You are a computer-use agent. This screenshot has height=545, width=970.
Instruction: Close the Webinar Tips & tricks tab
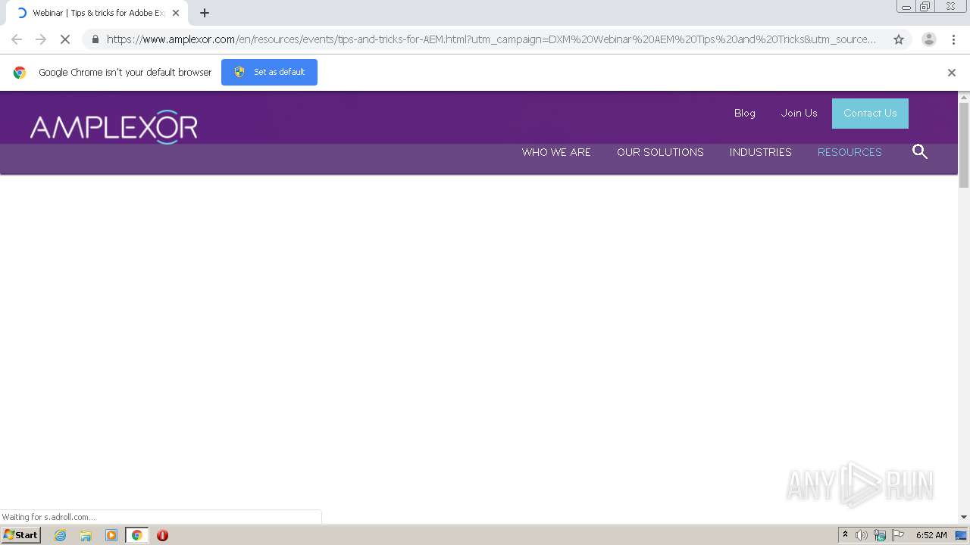click(x=176, y=13)
